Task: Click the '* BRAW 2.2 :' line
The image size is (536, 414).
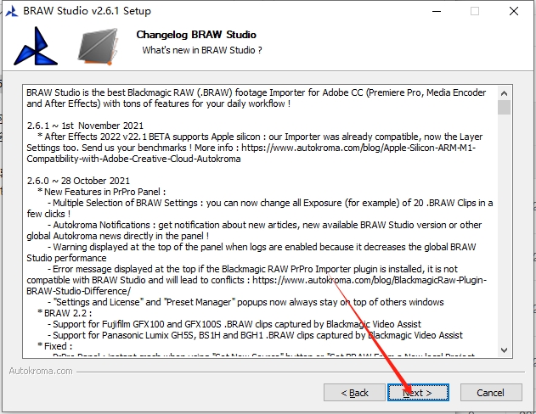Action: (x=65, y=313)
